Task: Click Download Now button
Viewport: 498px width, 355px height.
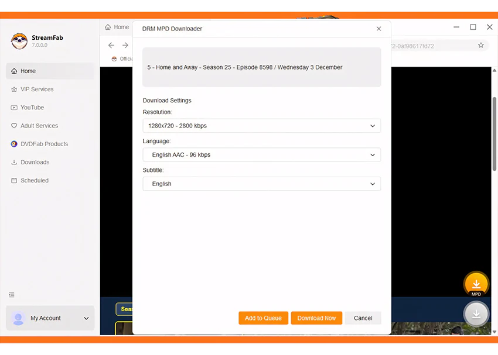Action: 316,318
